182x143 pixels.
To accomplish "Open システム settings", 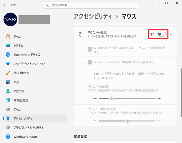I will (x=35, y=46).
